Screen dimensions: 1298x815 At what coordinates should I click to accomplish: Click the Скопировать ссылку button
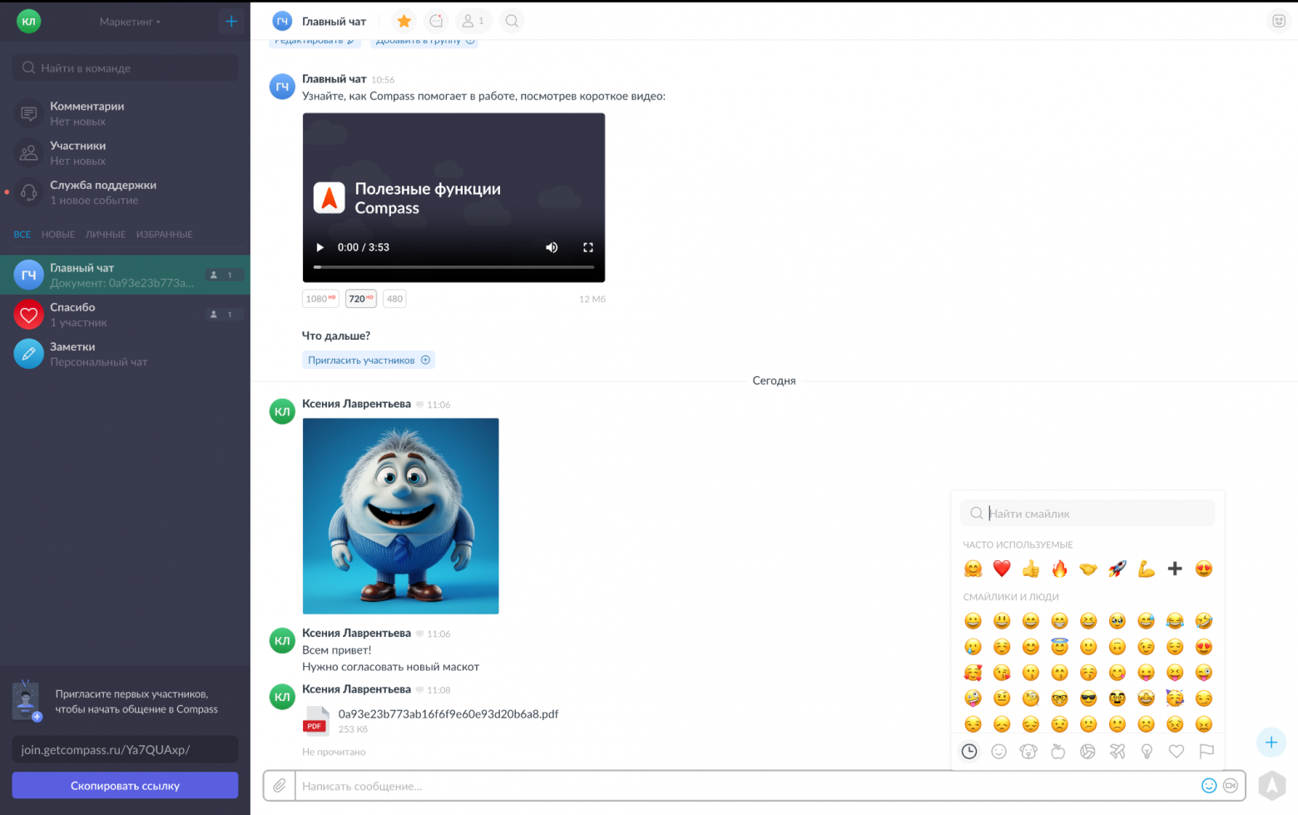[125, 785]
